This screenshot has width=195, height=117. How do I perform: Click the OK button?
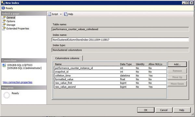point(146,110)
